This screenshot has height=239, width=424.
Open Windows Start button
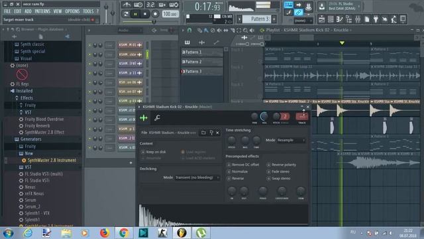coord(8,233)
